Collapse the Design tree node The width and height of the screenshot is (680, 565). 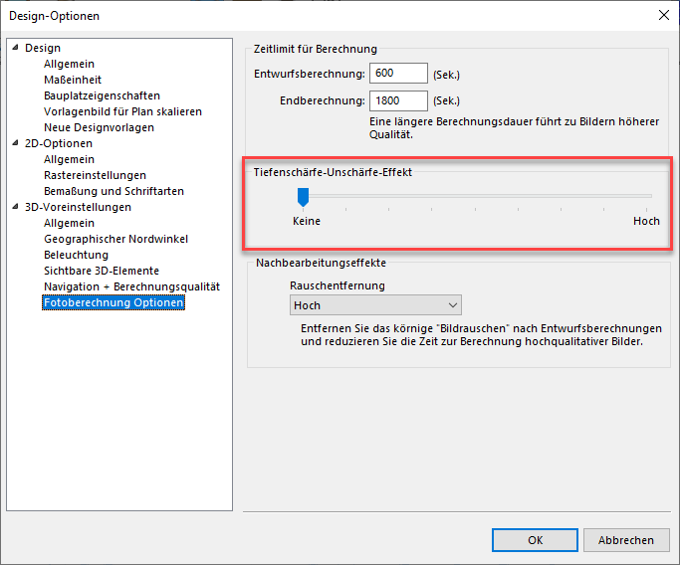pos(15,48)
